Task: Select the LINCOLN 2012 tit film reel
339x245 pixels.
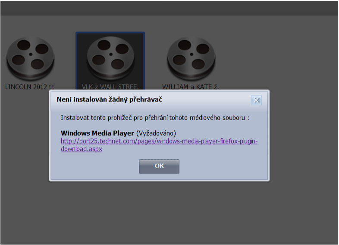Action: tap(30, 58)
